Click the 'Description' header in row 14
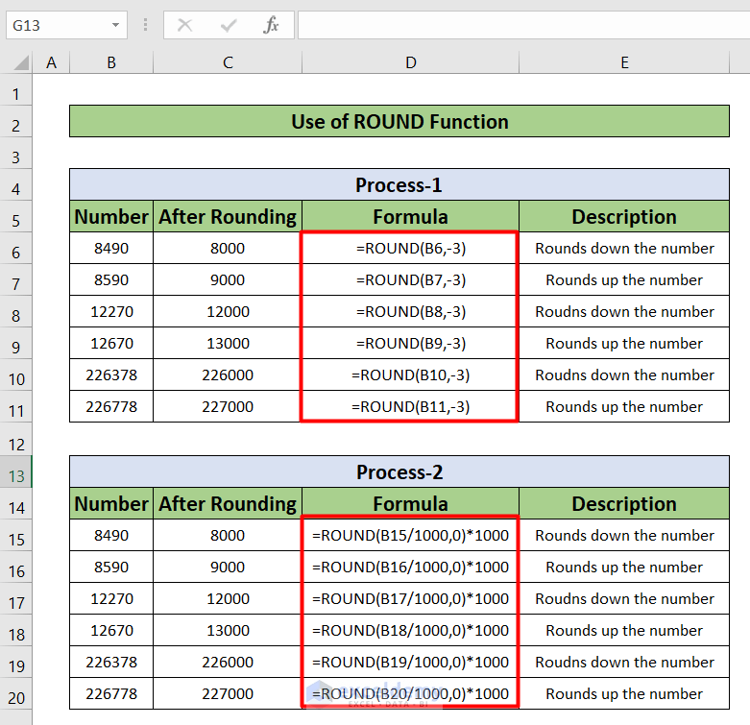 pos(624,503)
